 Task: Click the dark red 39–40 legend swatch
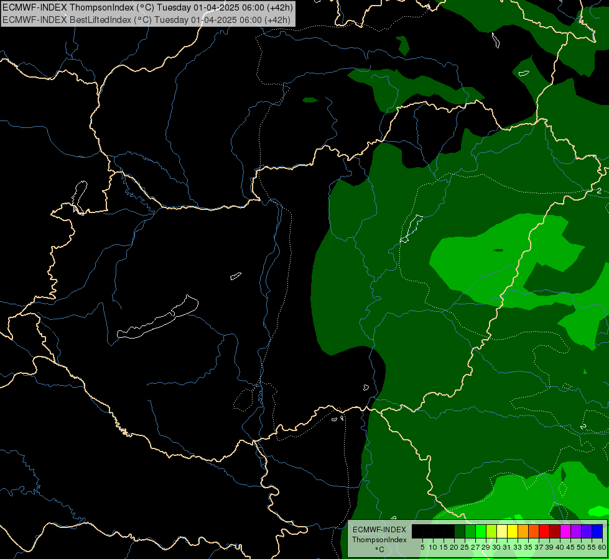555,531
